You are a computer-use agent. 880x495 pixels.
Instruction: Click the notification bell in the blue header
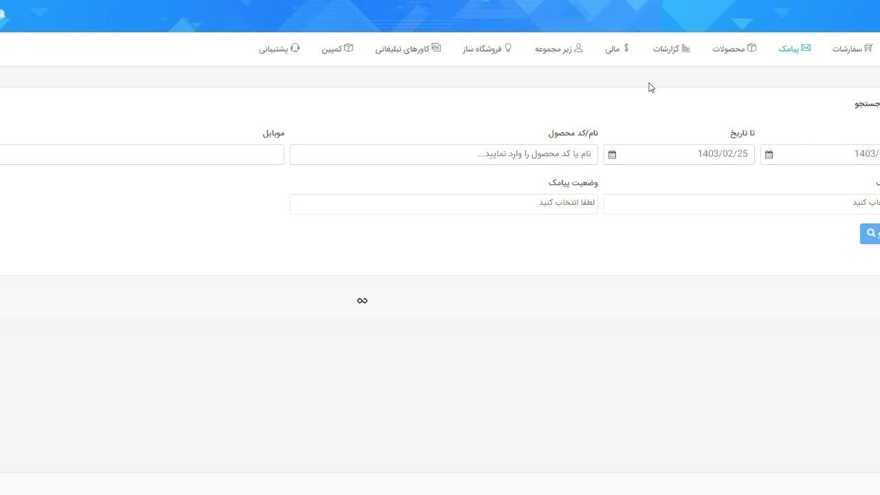[x=2, y=14]
